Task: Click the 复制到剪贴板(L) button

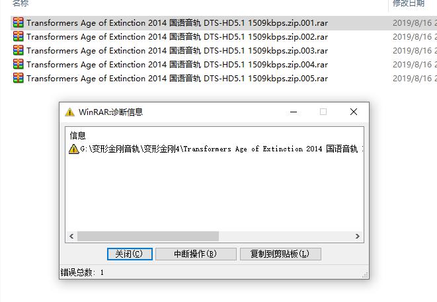Action: click(x=280, y=254)
